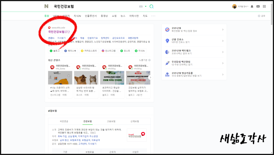
Task: Open 지역가입자 주소변경 link
Action: pos(88,136)
